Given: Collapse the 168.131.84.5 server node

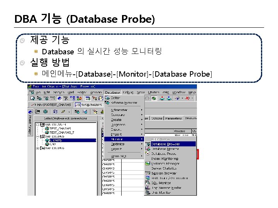Looking at the screenshot, I should [37, 136].
